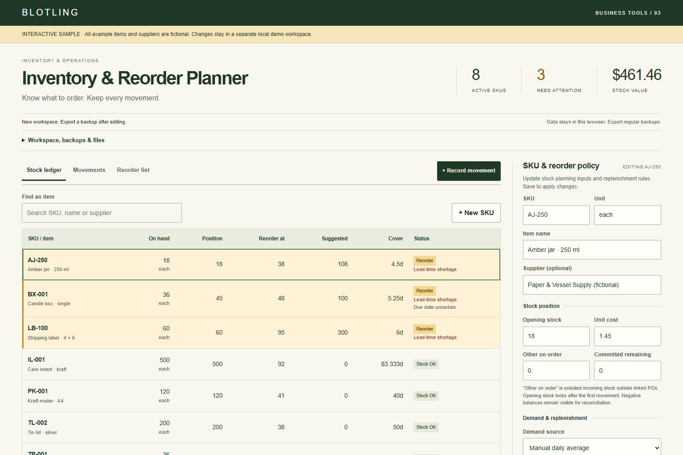
Task: Click the Other on order field
Action: coord(556,371)
